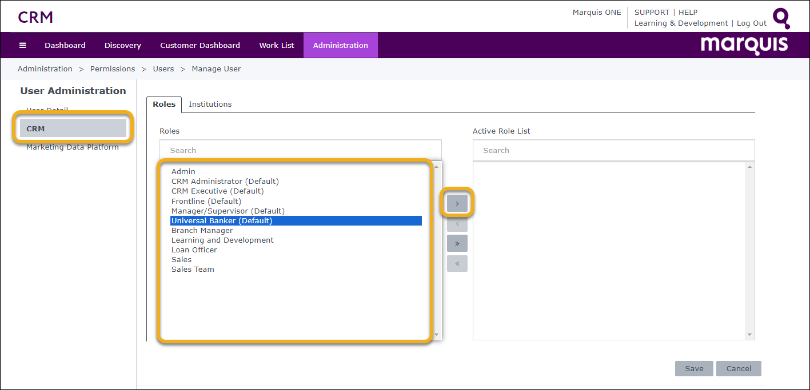Switch to the Roles tab
The height and width of the screenshot is (390, 810).
(x=164, y=104)
